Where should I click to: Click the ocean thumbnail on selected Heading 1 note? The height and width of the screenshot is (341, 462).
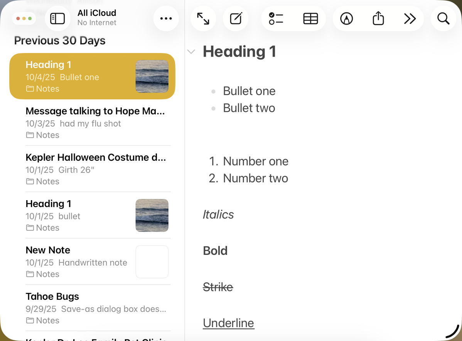[152, 76]
